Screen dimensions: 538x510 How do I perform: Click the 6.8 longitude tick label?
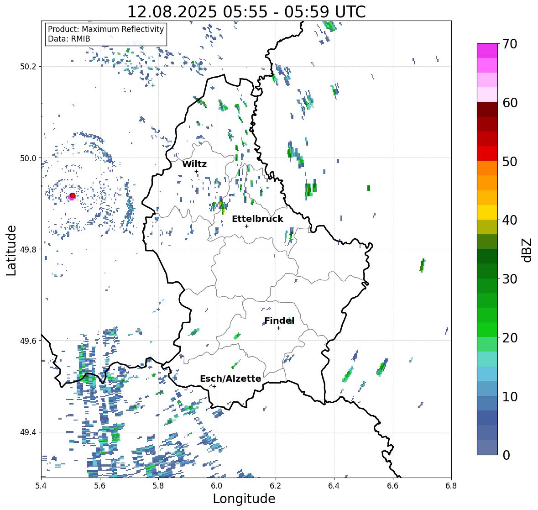coord(451,486)
